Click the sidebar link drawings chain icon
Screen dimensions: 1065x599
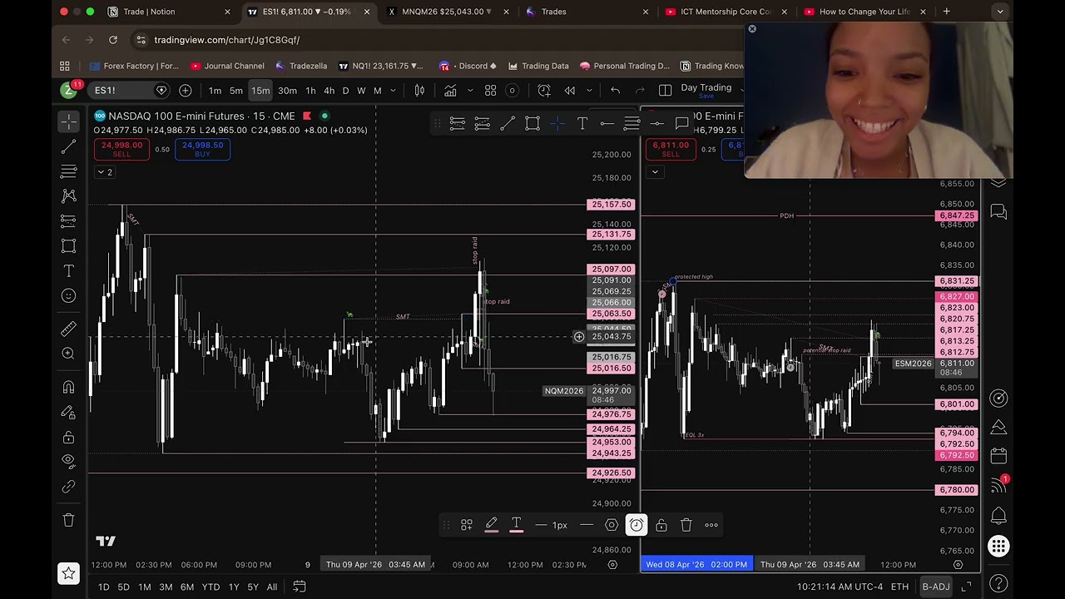[x=68, y=488]
